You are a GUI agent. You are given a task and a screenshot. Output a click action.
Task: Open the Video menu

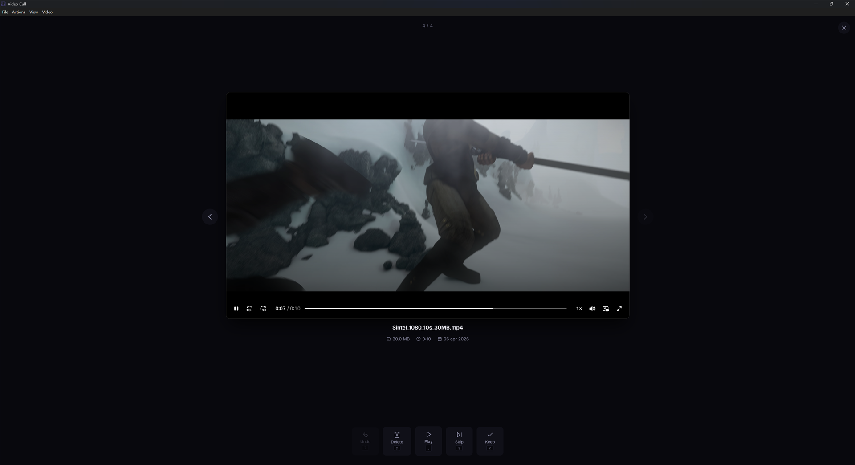click(x=47, y=12)
